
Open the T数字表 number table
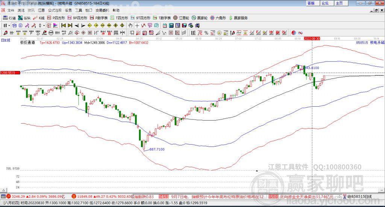(x=162, y=18)
